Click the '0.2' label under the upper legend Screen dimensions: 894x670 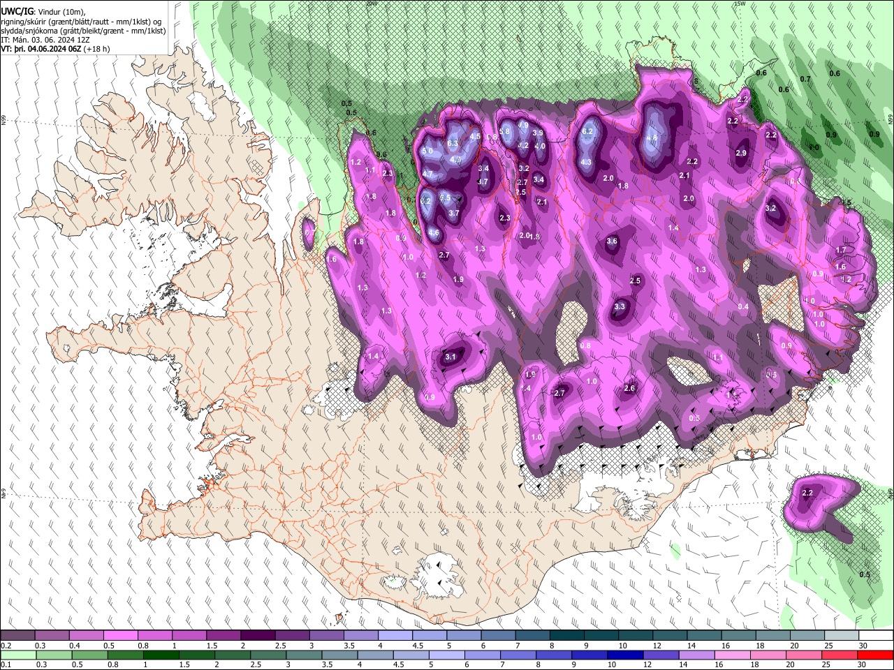pos(6,646)
